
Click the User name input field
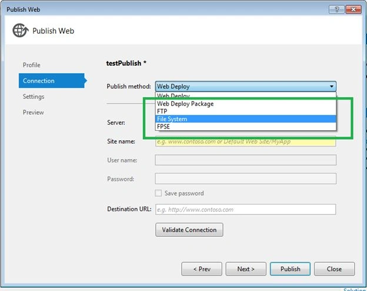pyautogui.click(x=245, y=160)
